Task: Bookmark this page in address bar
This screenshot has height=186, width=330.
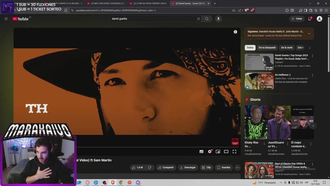Action: (x=65, y=10)
